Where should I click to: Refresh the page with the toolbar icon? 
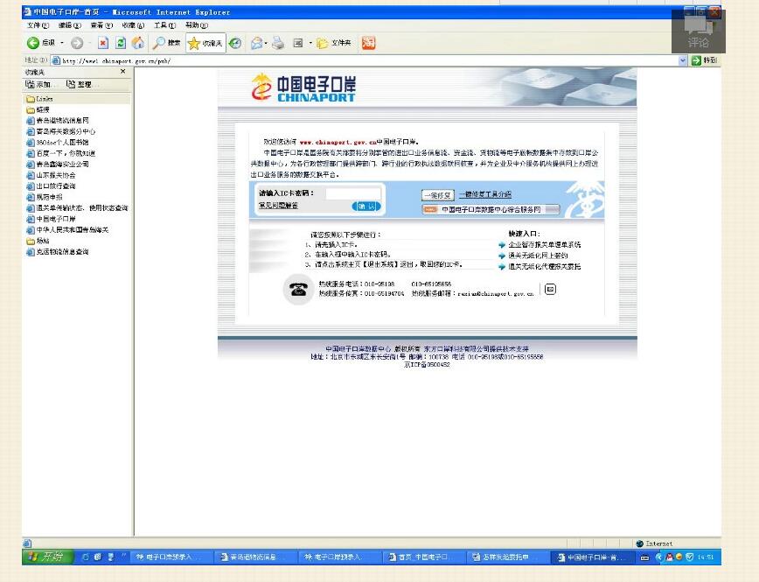pos(121,43)
